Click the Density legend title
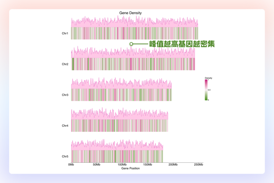The width and height of the screenshot is (274, 183). 208,78
